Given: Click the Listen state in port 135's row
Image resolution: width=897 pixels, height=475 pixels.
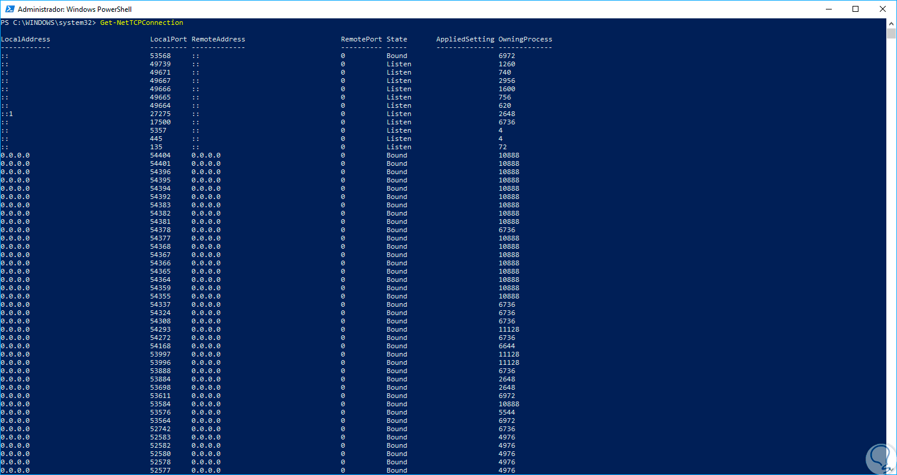Looking at the screenshot, I should click(x=399, y=147).
